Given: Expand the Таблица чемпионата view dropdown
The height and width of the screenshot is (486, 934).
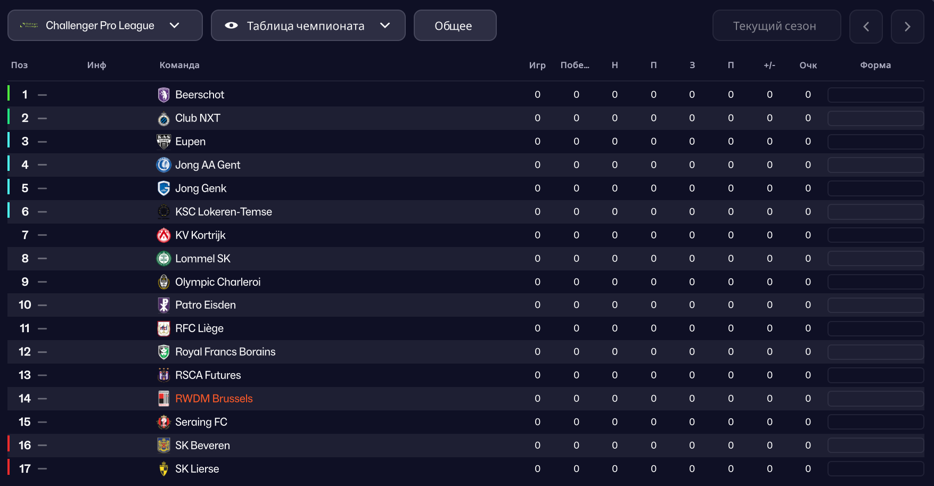Looking at the screenshot, I should pyautogui.click(x=308, y=26).
